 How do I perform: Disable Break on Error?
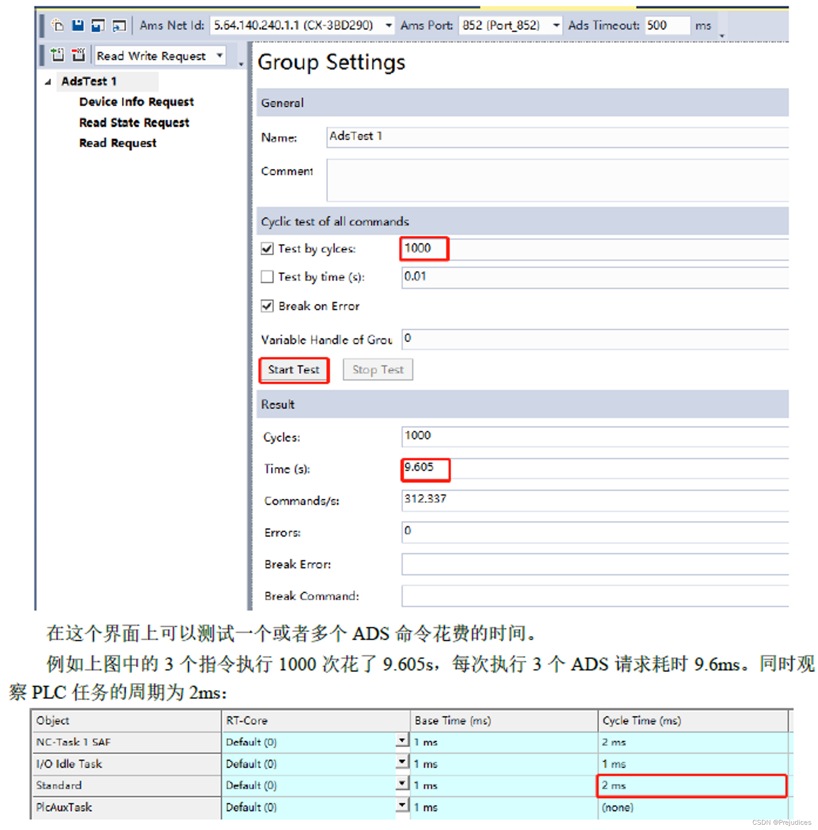267,306
